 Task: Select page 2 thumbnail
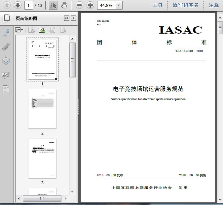point(42,109)
